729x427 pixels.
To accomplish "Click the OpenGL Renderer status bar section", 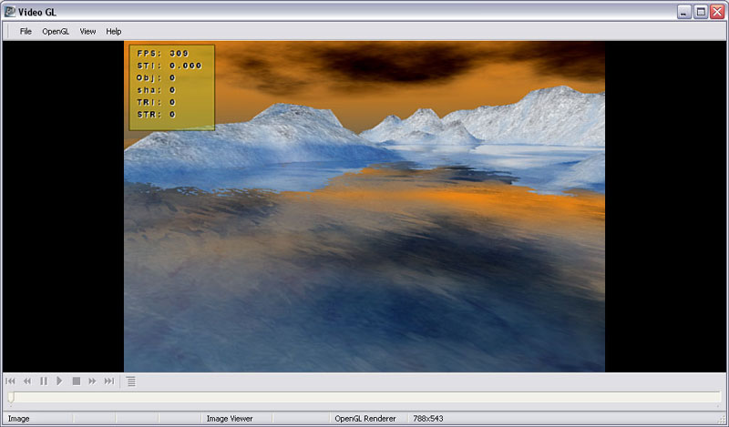I will (x=364, y=419).
